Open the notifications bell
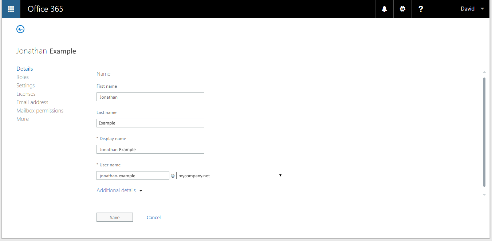Viewport: 492px width, 241px height. [x=384, y=9]
